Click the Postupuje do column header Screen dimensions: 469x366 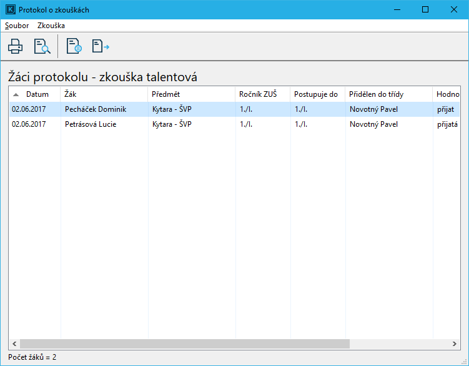click(317, 94)
